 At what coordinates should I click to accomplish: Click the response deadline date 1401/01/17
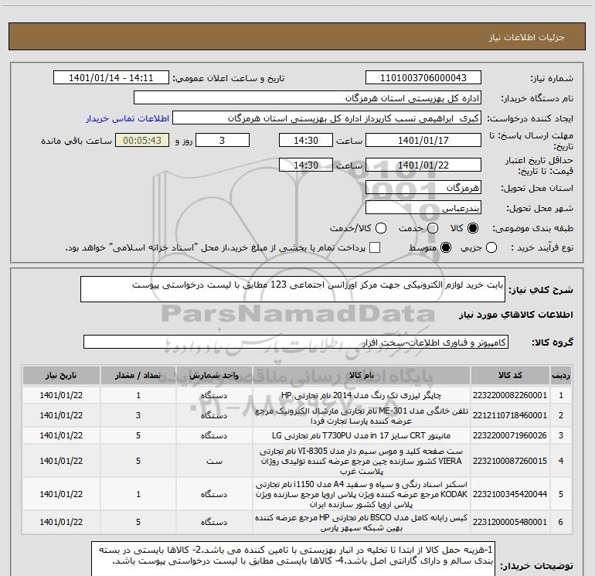423,141
